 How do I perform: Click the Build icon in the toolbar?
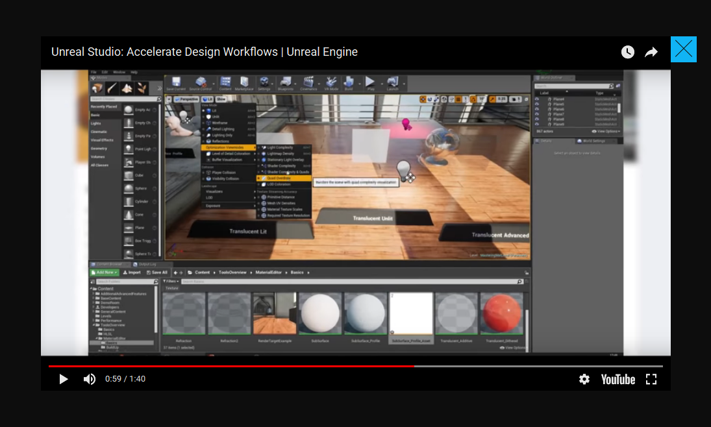pyautogui.click(x=349, y=82)
